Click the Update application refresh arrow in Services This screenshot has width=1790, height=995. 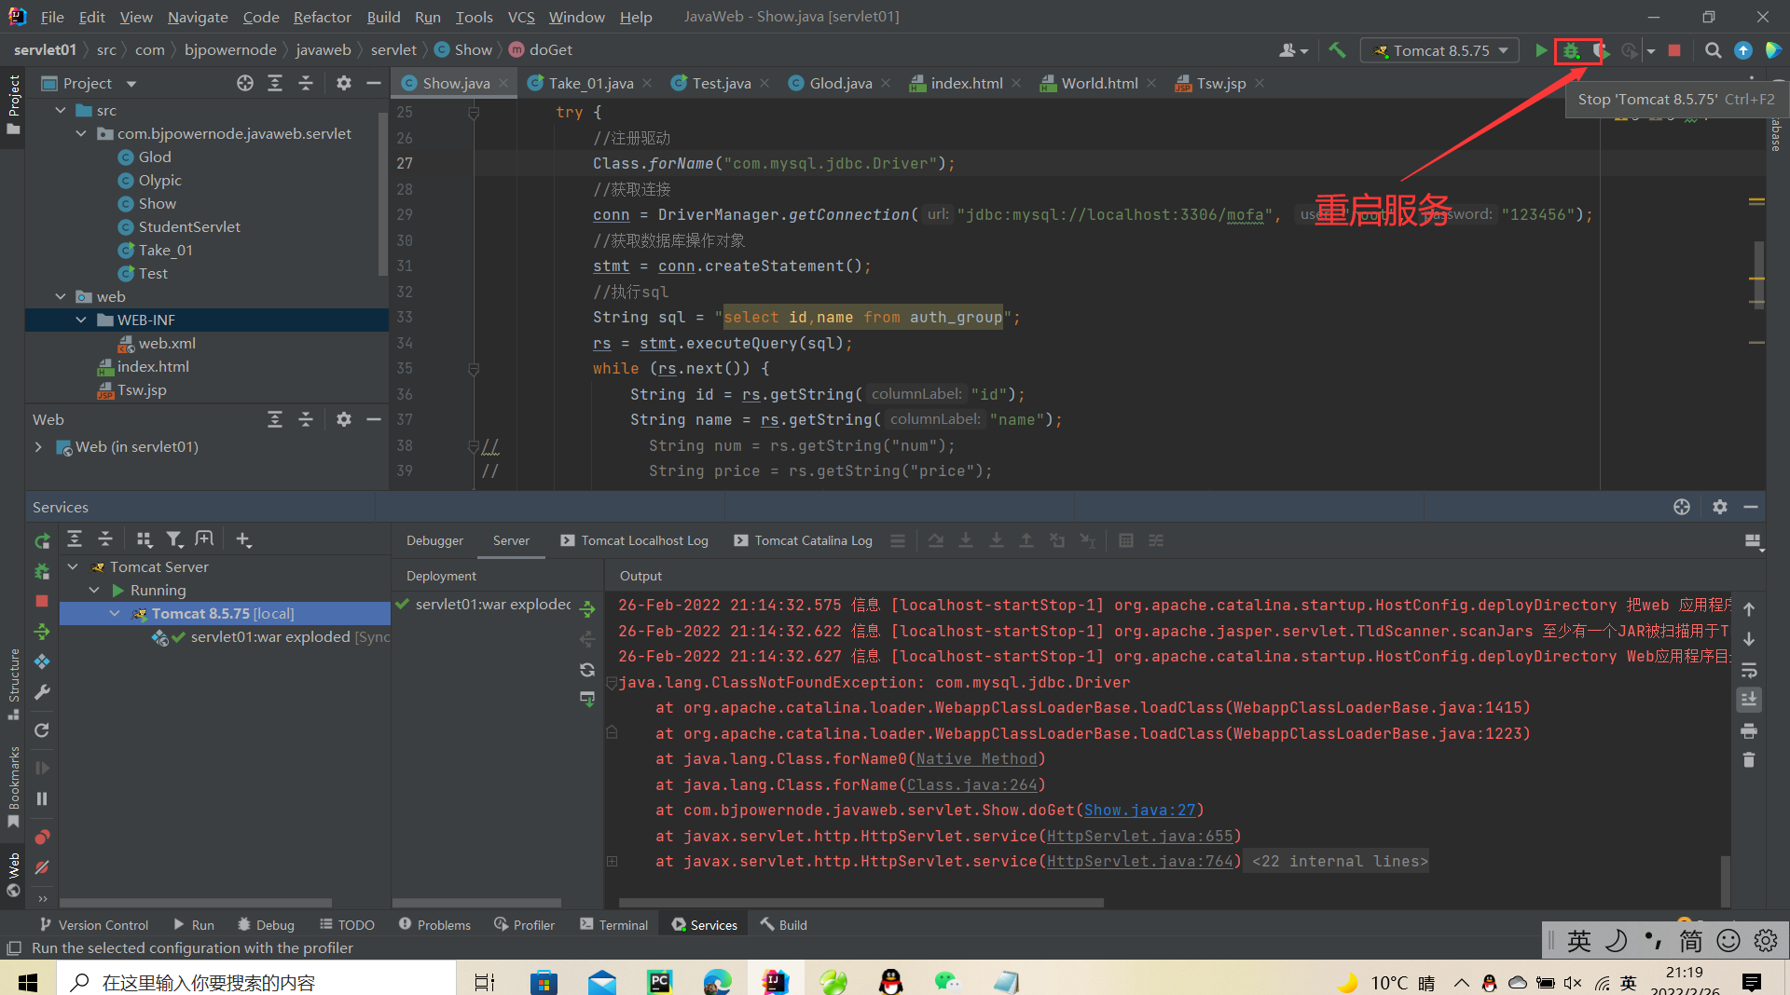pyautogui.click(x=42, y=730)
